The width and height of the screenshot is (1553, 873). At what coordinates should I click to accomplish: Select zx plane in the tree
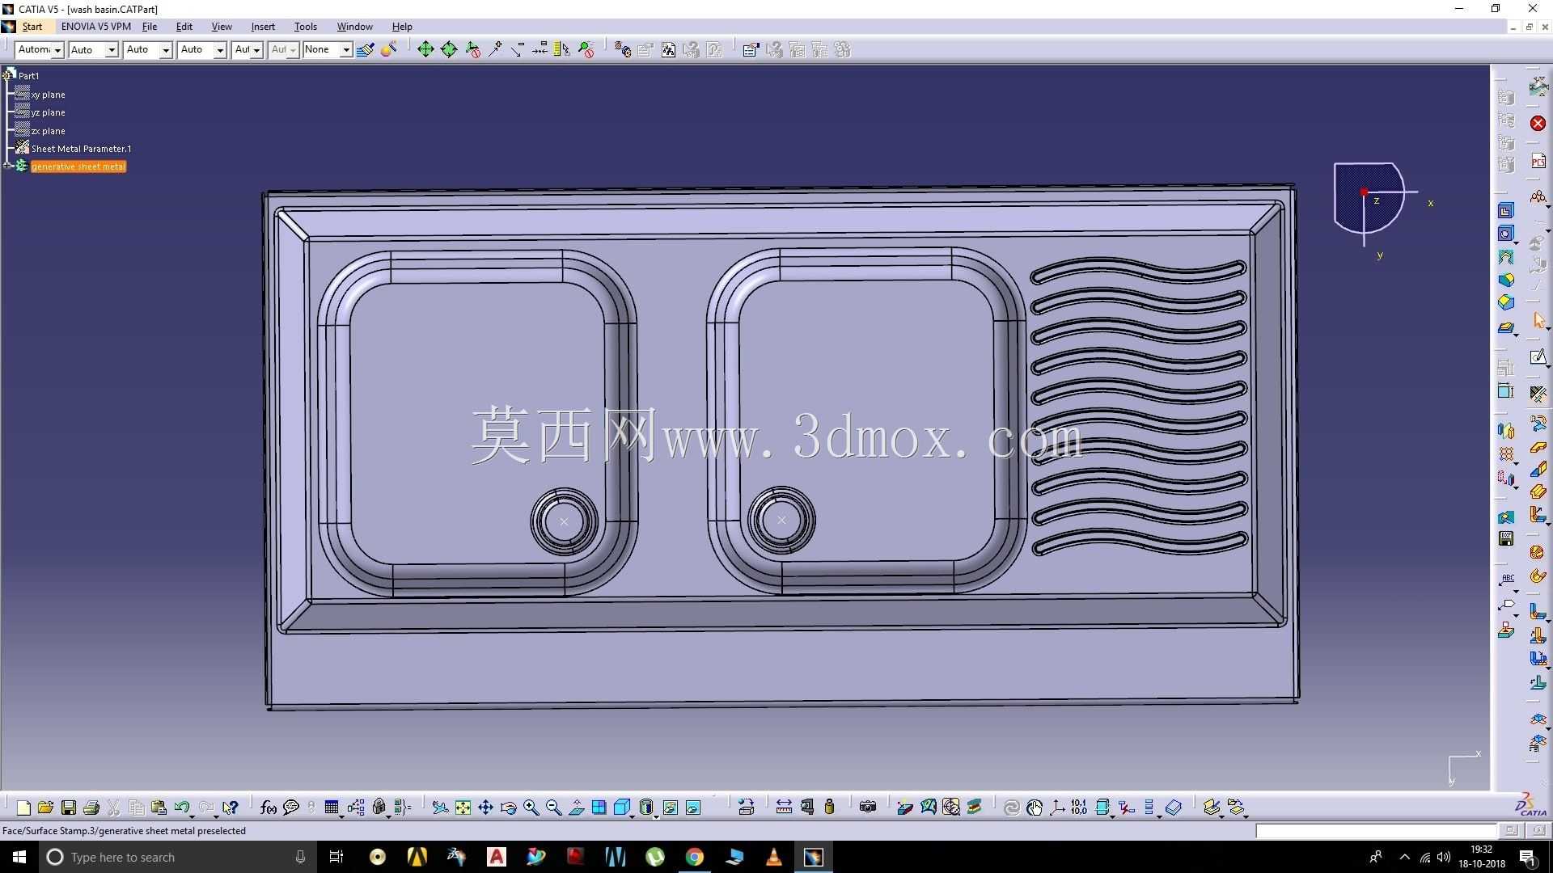pos(48,131)
